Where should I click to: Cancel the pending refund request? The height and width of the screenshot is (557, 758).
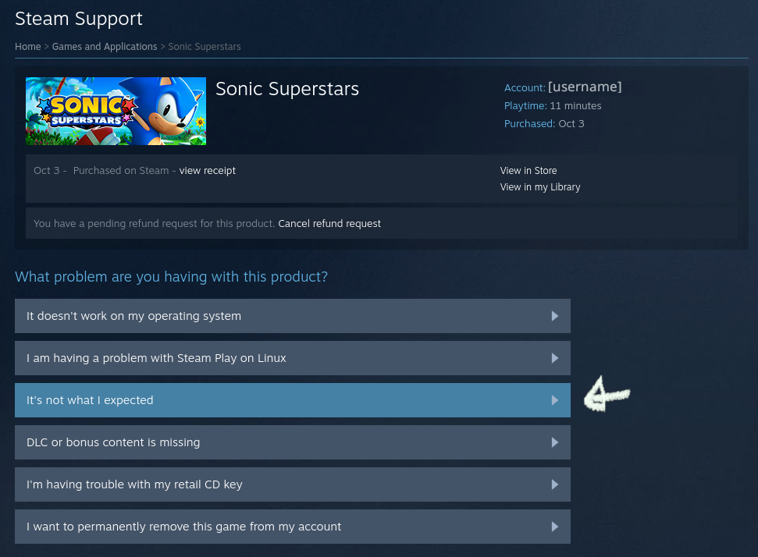tap(329, 223)
